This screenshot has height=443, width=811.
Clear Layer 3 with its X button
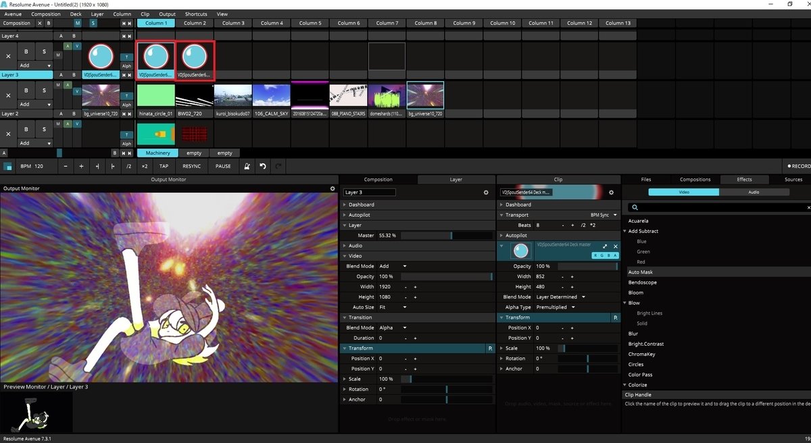pos(8,57)
